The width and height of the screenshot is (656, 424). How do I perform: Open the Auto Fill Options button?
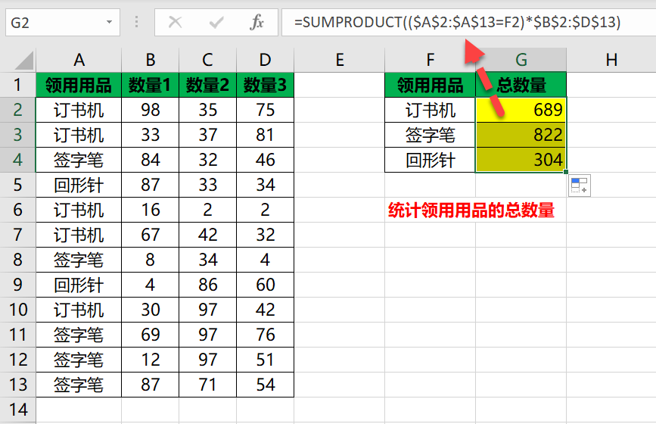click(x=580, y=185)
